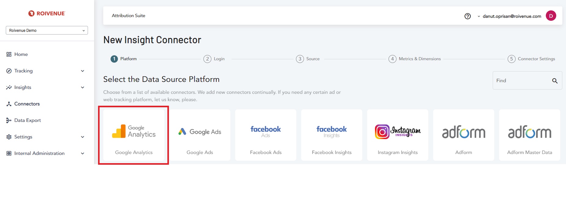Expand the Settings menu chevron

pyautogui.click(x=82, y=137)
